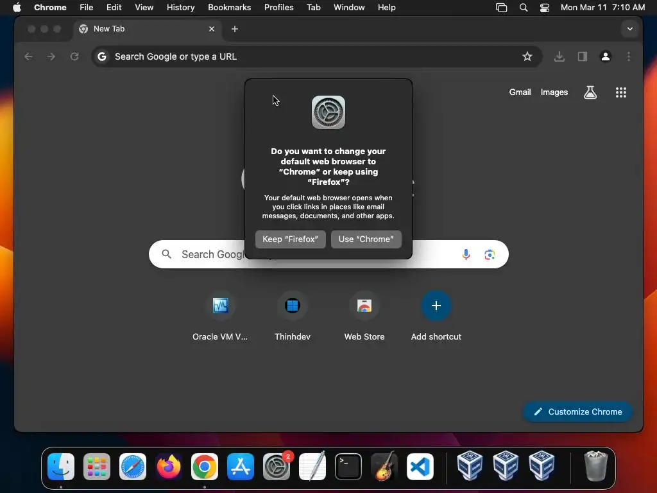Open the Window menu
Screen dimensions: 657x493
[x=349, y=8]
